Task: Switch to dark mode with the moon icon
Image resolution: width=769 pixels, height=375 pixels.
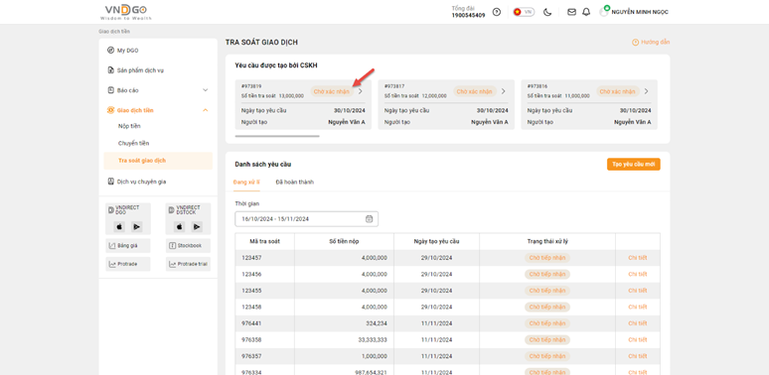Action: [547, 12]
